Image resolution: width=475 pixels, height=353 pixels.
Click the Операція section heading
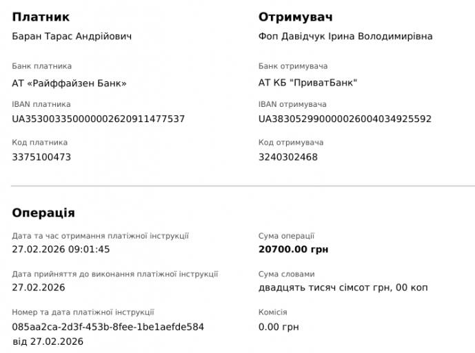[x=43, y=213]
